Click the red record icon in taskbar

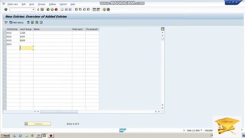51,136
